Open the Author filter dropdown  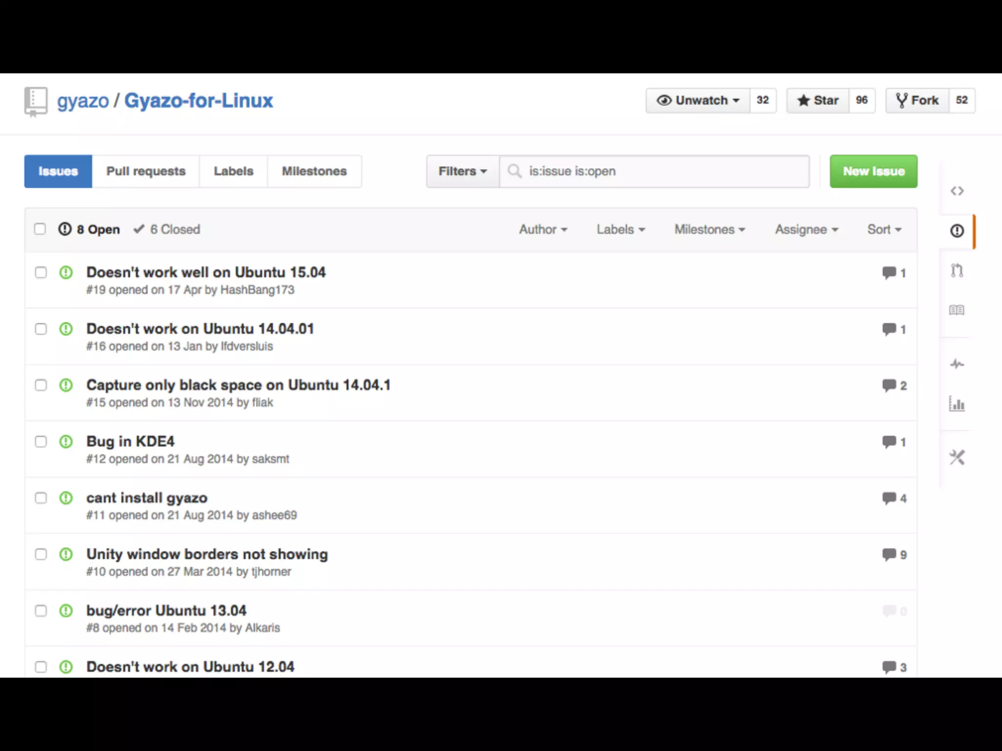543,229
